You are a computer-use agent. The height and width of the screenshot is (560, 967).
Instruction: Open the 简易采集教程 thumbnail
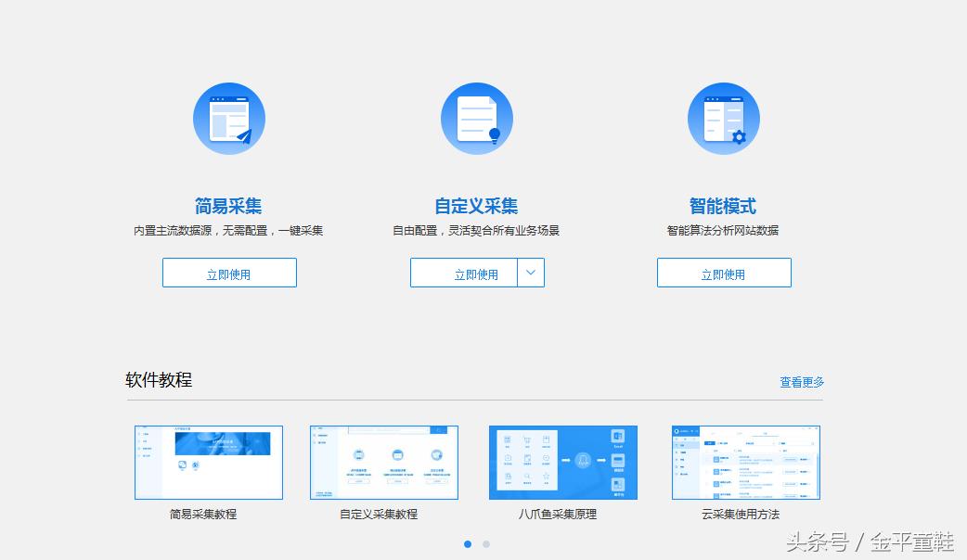tap(208, 461)
